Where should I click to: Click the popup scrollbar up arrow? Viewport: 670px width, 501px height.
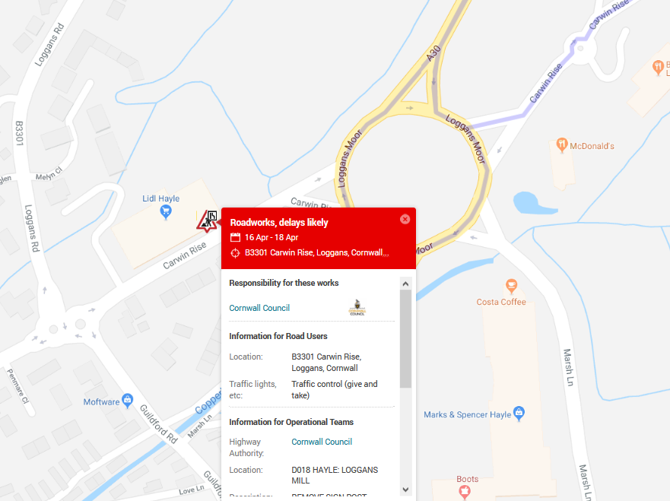click(x=405, y=284)
